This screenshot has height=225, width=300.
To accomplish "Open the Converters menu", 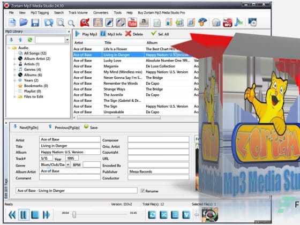I will [101, 13].
